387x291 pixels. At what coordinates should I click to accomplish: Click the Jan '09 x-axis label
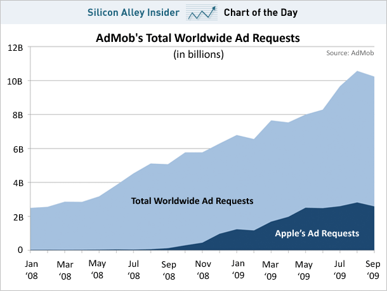click(238, 269)
